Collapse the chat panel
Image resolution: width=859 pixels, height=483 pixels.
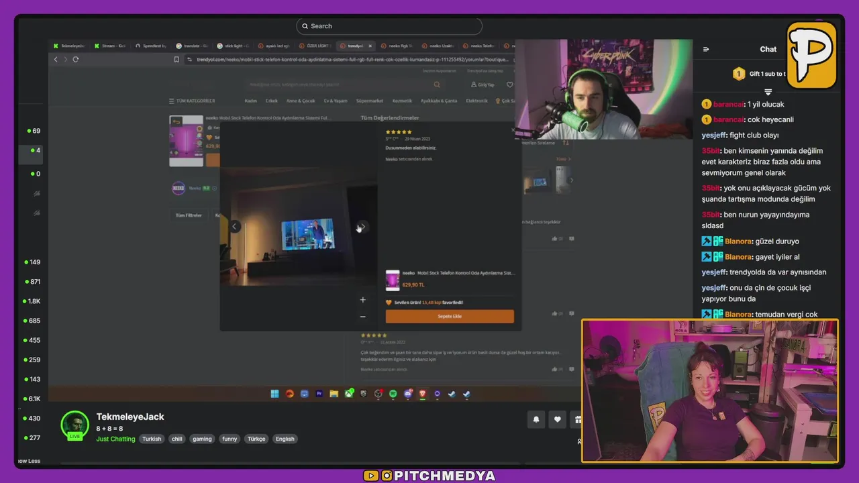[x=706, y=49]
